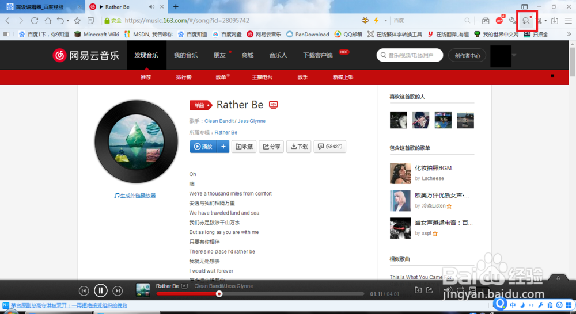
Task: Open user Lscheese profile link
Action: click(433, 178)
